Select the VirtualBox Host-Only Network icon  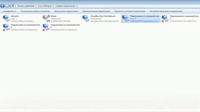click(x=86, y=19)
